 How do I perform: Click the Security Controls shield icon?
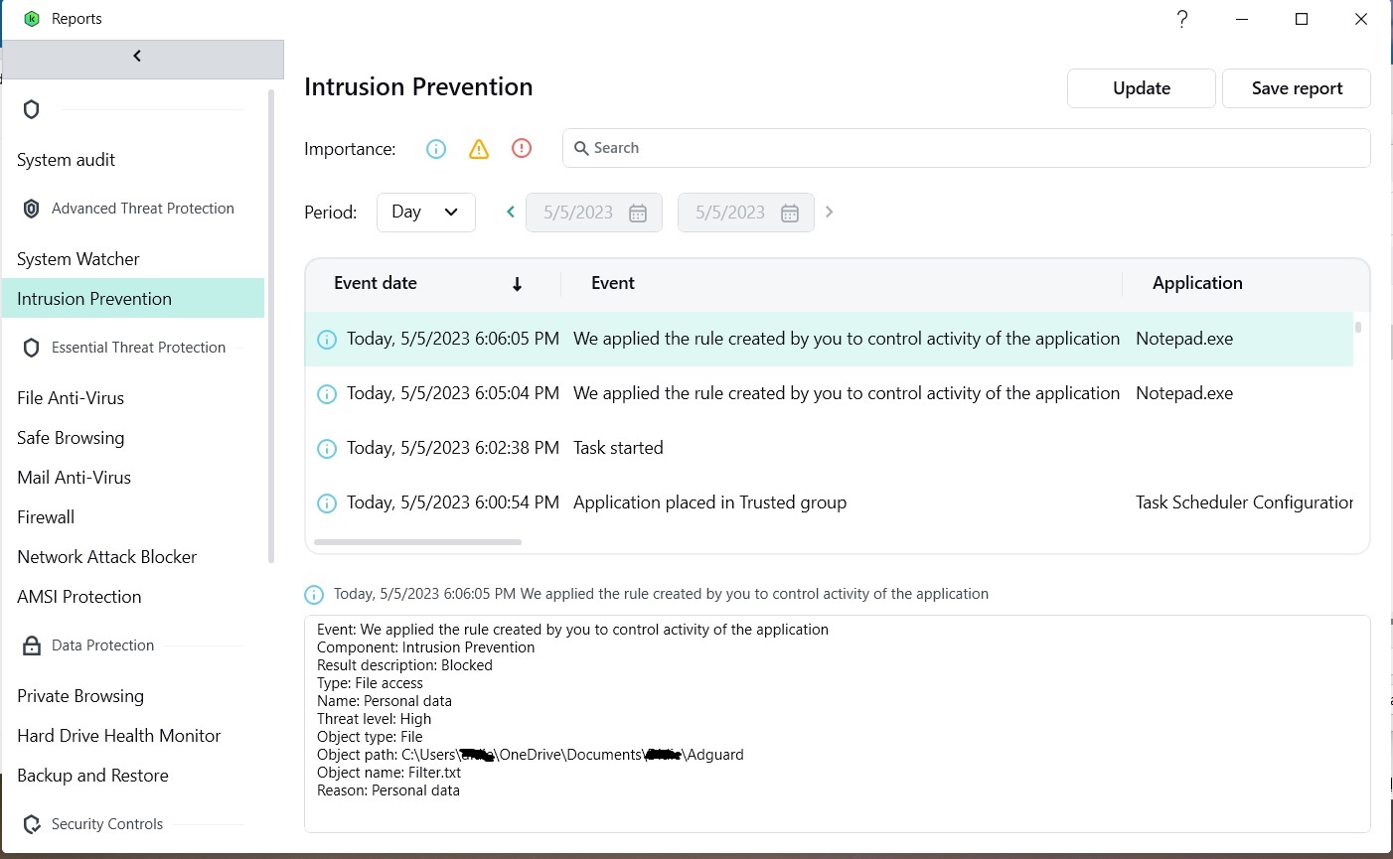[x=31, y=824]
